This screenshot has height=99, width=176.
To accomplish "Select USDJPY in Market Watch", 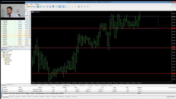I will coord(15,41).
